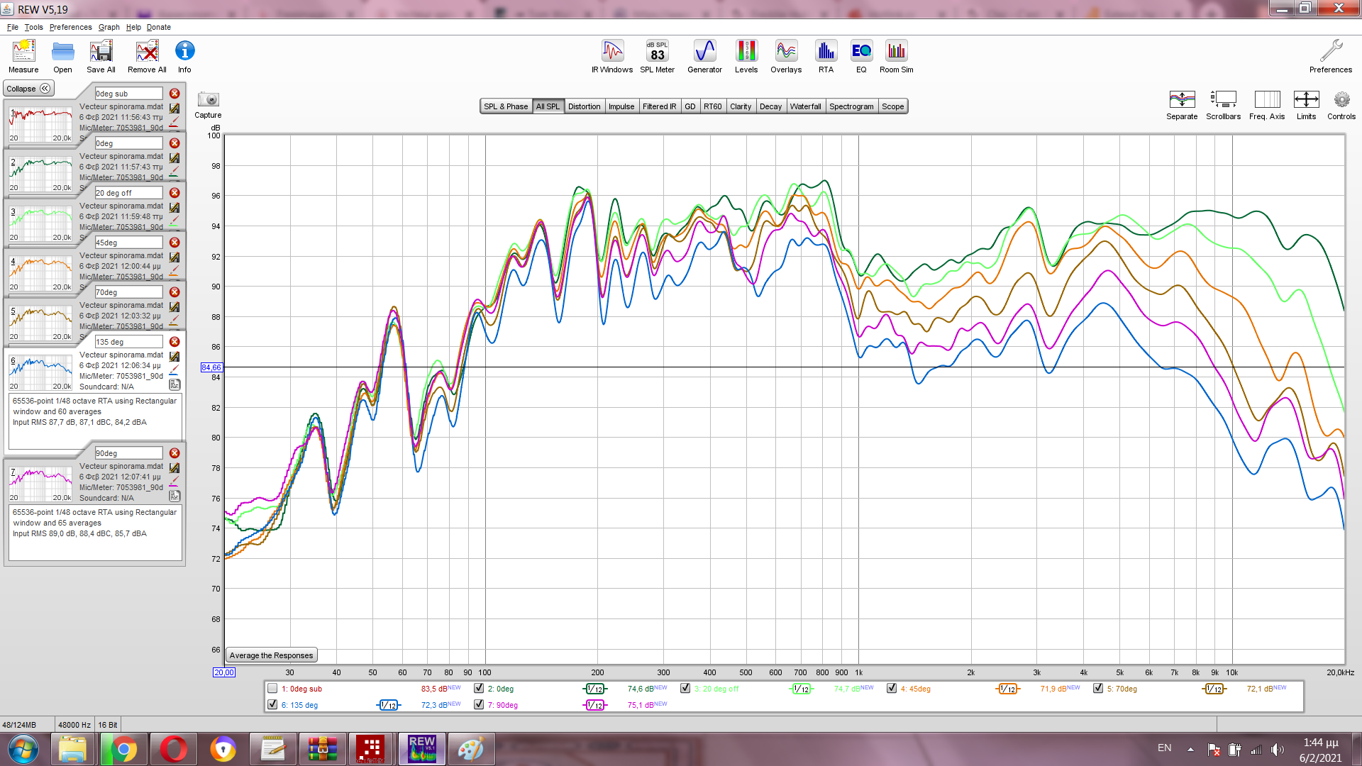Switch to the Waterfall tab
This screenshot has height=766, width=1362.
click(x=805, y=106)
